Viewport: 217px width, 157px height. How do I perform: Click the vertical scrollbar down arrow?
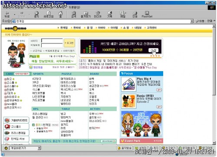(x=214, y=143)
